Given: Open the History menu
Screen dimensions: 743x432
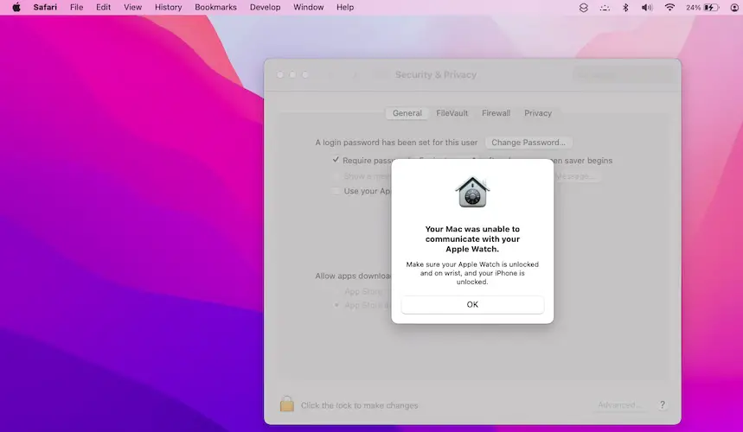Looking at the screenshot, I should click(x=168, y=7).
